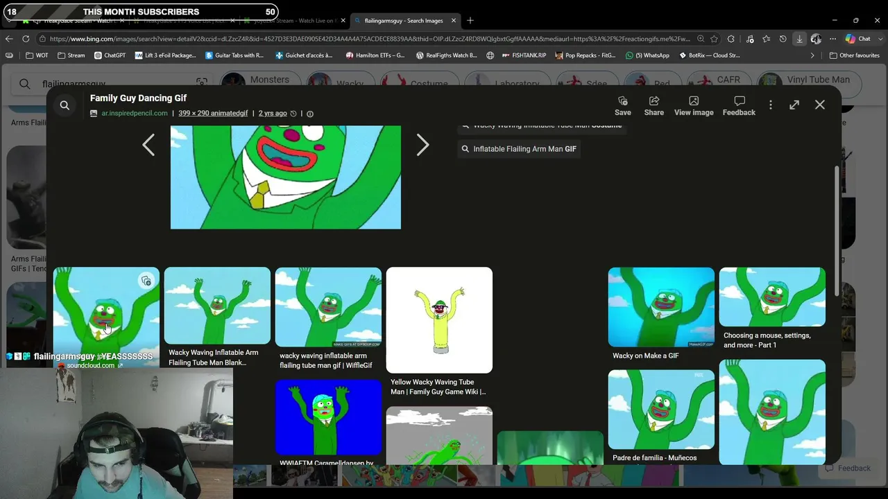The width and height of the screenshot is (888, 499).
Task: Open Pop Repacks - FitG bookmark
Action: point(586,55)
